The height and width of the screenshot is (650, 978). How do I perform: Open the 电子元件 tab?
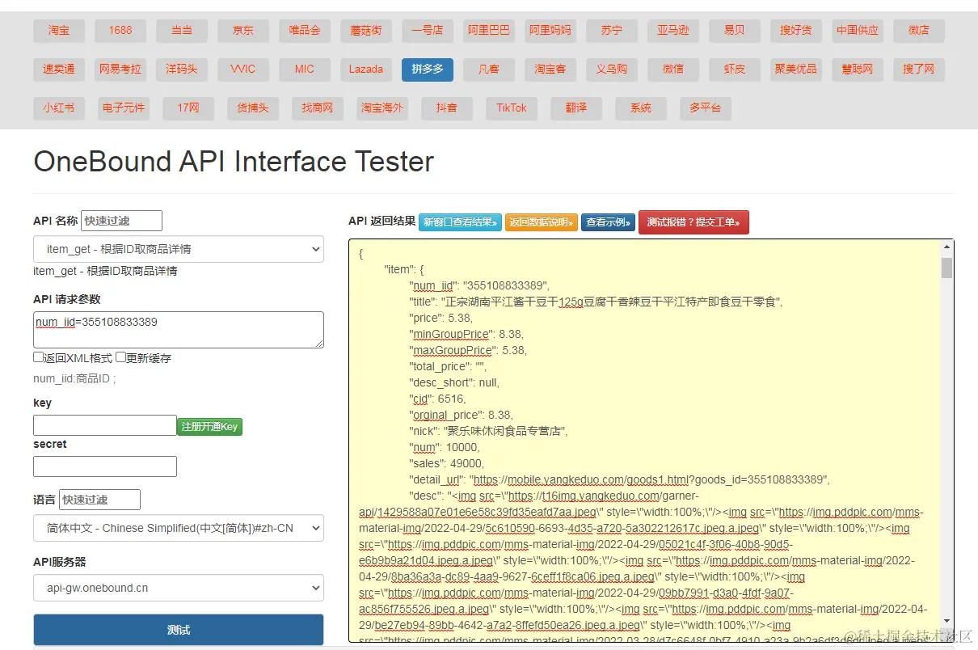(x=124, y=108)
